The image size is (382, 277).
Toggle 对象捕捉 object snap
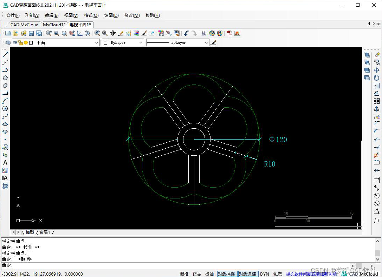pos(226,274)
